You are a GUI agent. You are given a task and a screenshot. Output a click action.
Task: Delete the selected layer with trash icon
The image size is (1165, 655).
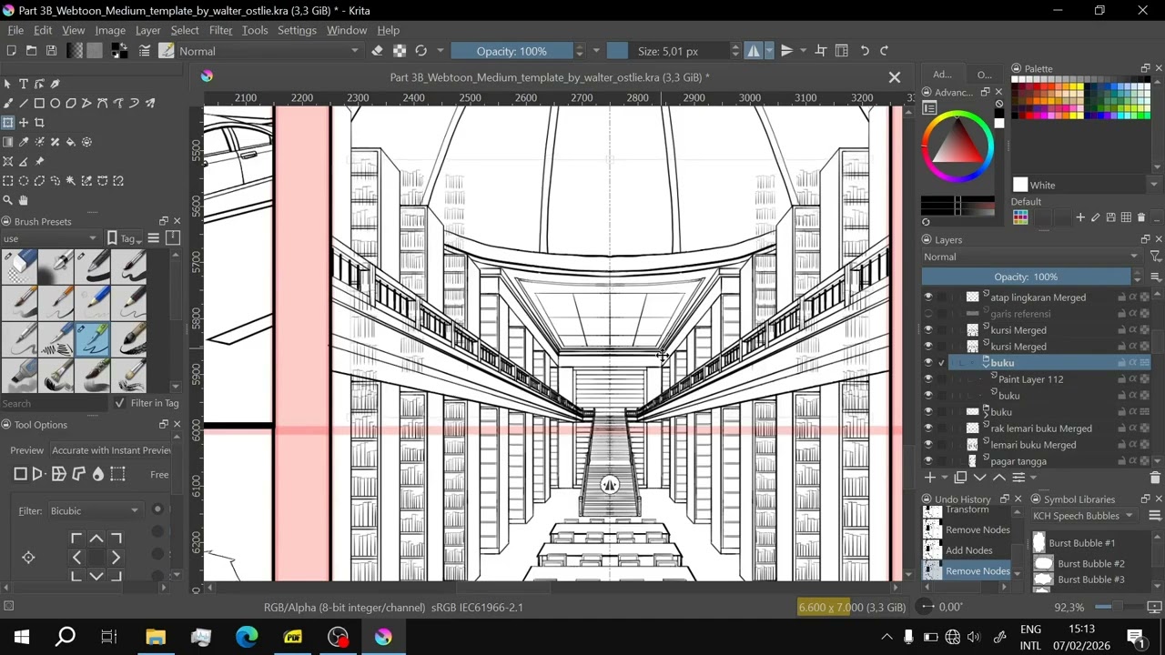[x=1155, y=478]
